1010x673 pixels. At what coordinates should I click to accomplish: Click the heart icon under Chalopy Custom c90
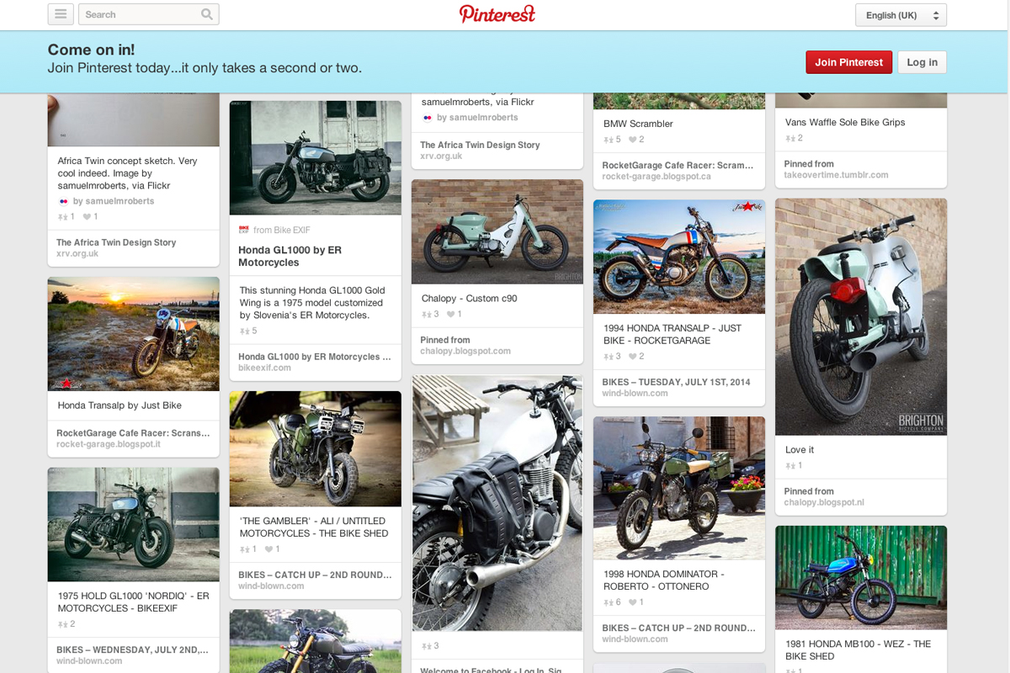[x=450, y=315]
